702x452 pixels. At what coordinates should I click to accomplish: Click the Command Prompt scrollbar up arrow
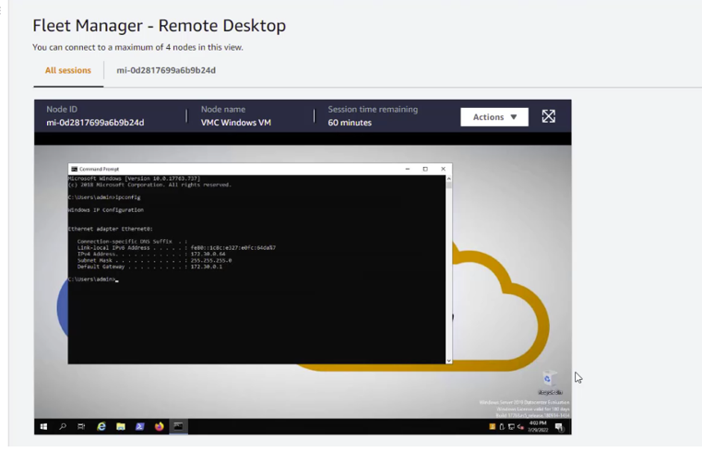click(x=448, y=179)
